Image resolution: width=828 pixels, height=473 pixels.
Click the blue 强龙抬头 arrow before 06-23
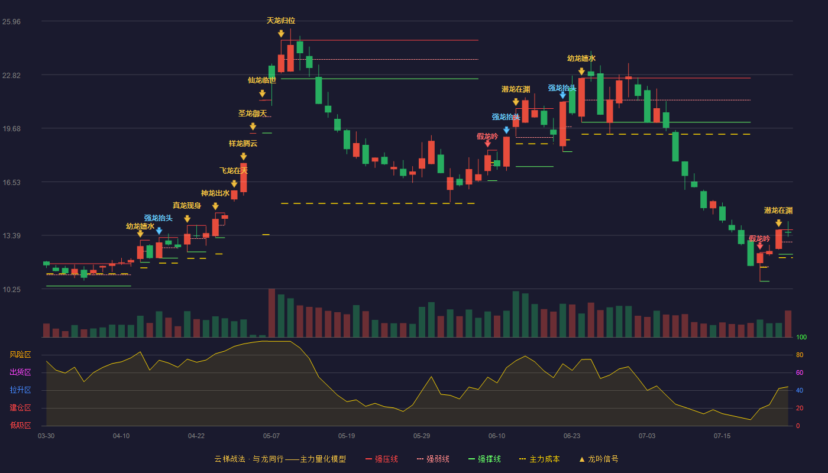(x=562, y=95)
